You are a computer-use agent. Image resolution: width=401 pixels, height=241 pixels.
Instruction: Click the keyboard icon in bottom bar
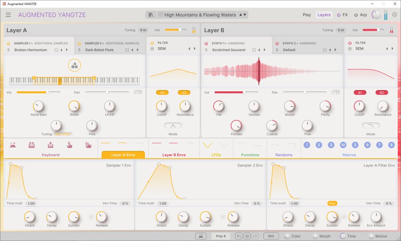pyautogui.click(x=201, y=236)
